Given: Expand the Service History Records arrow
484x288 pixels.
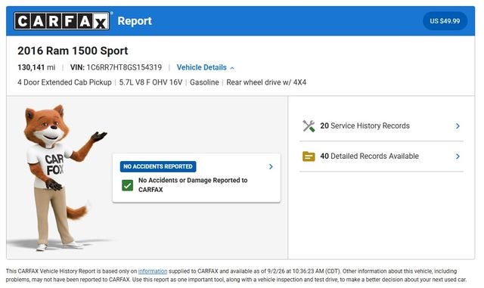Looking at the screenshot, I should 458,126.
